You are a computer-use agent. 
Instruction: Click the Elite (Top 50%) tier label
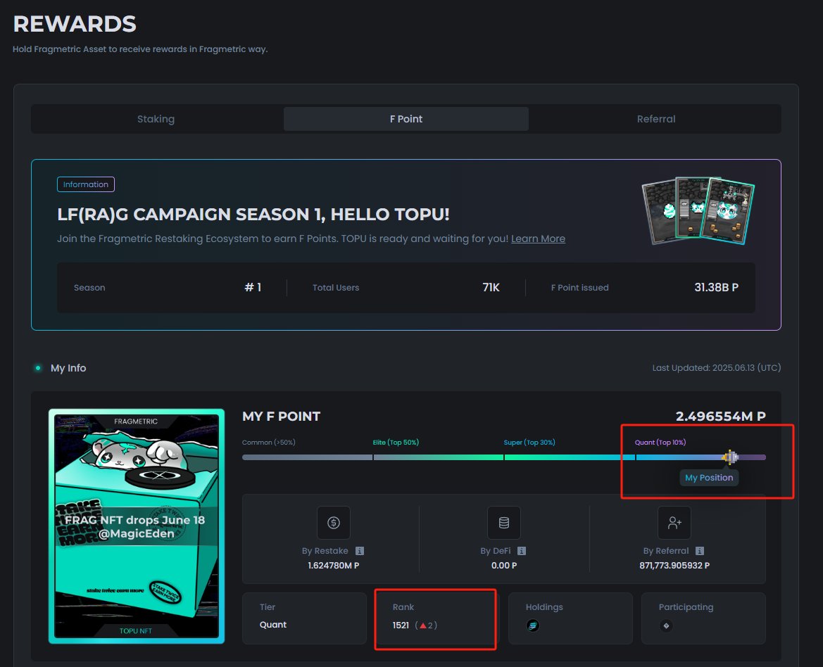396,443
